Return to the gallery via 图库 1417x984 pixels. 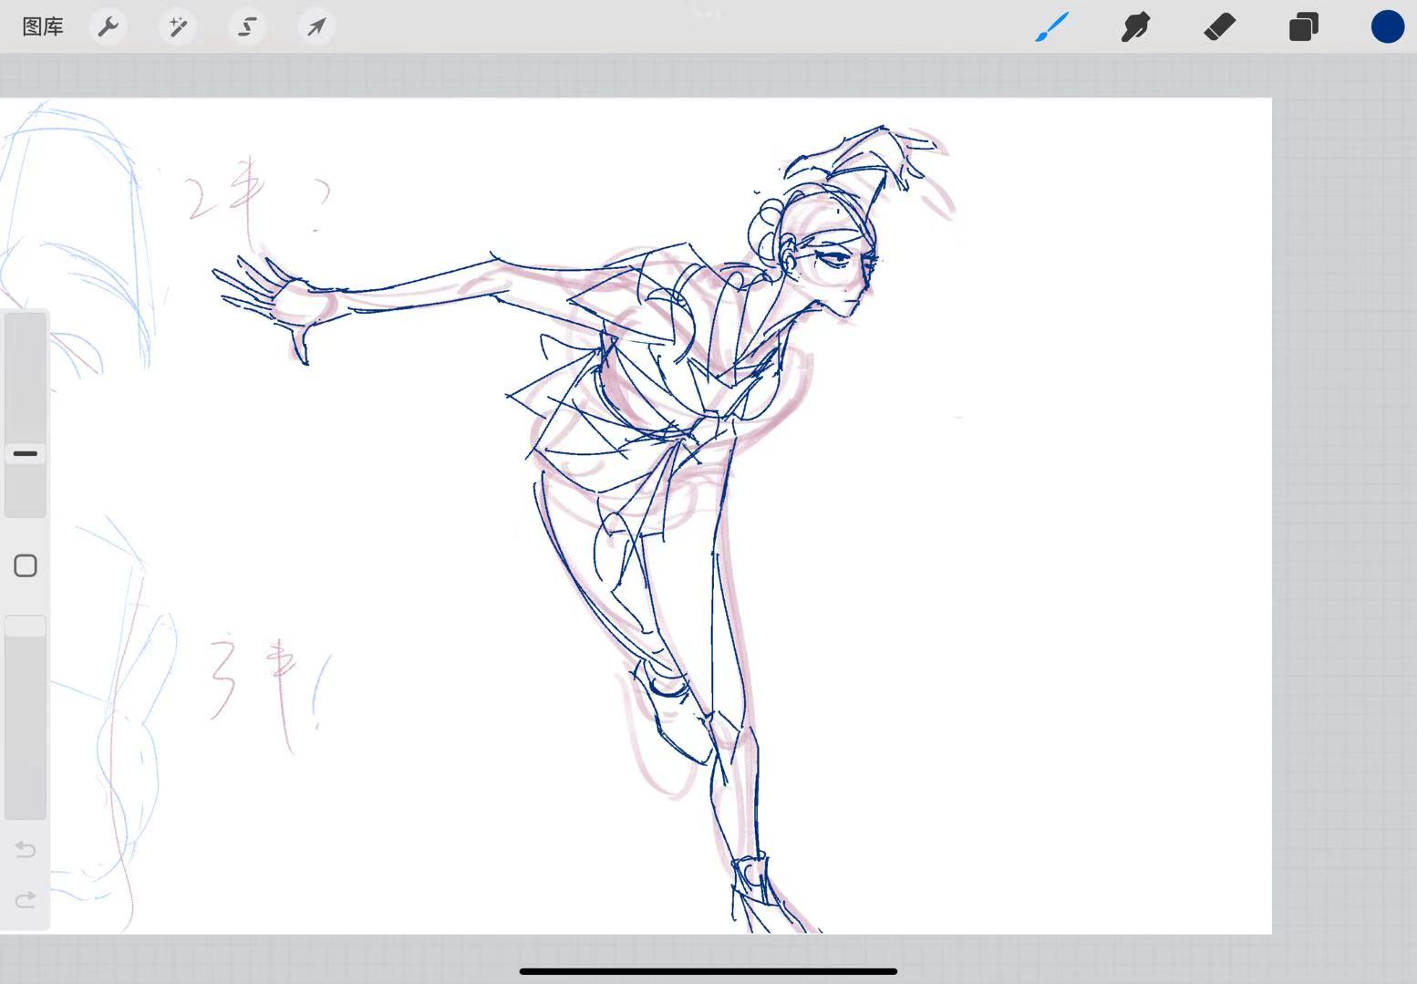pos(43,27)
